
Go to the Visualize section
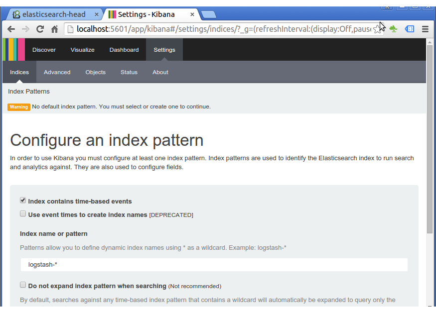click(83, 50)
